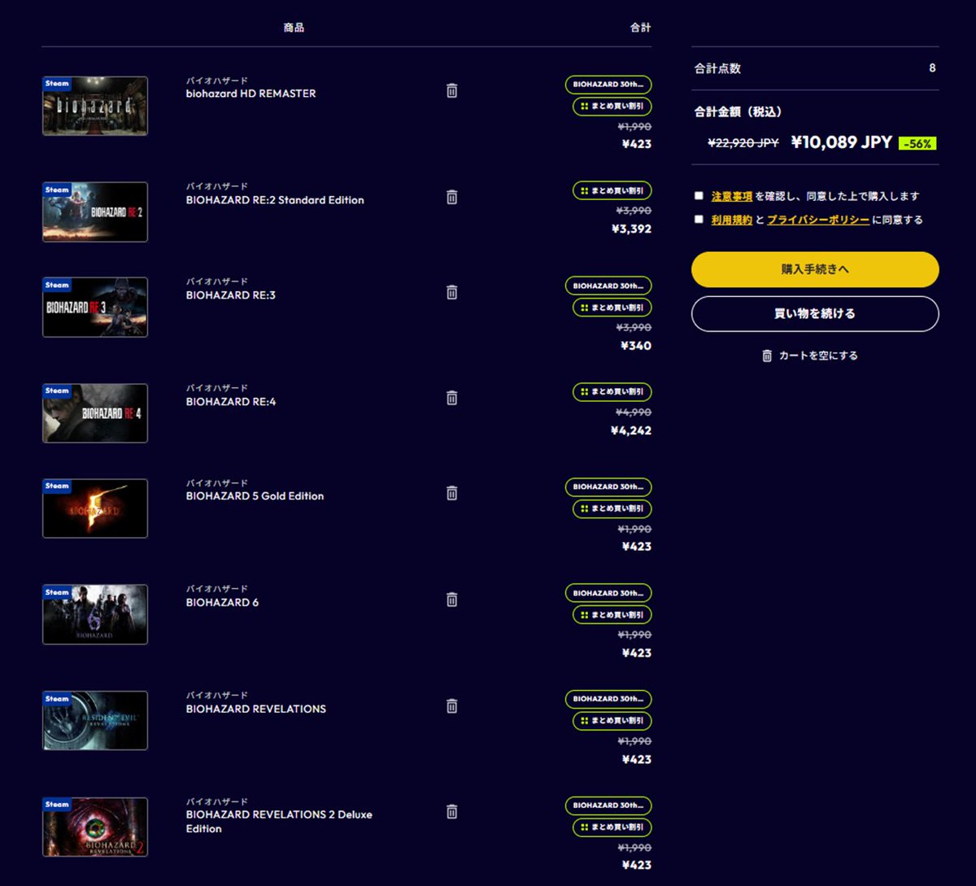Click the BIOHAZARD 5 Gold Edition title
976x886 pixels.
[x=255, y=496]
